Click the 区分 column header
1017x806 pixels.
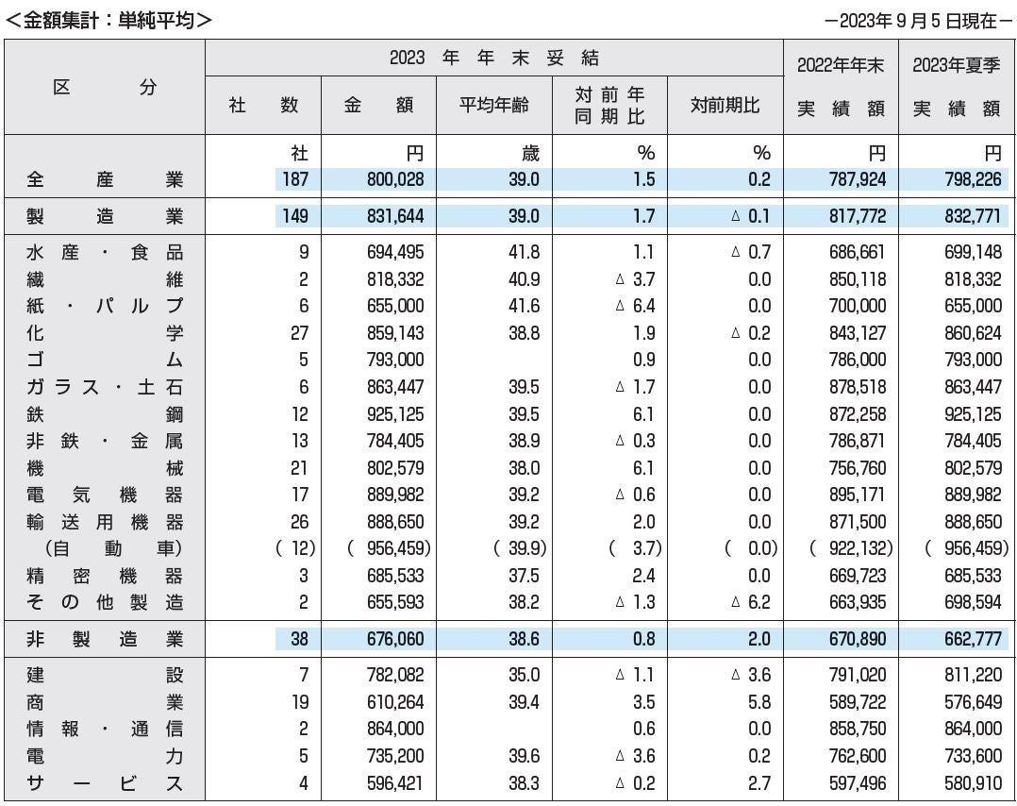point(104,88)
